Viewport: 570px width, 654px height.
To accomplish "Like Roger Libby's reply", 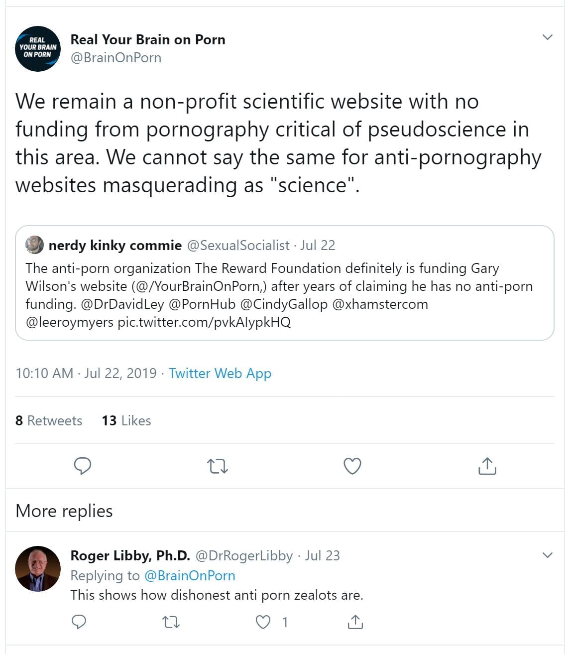I will (x=263, y=622).
